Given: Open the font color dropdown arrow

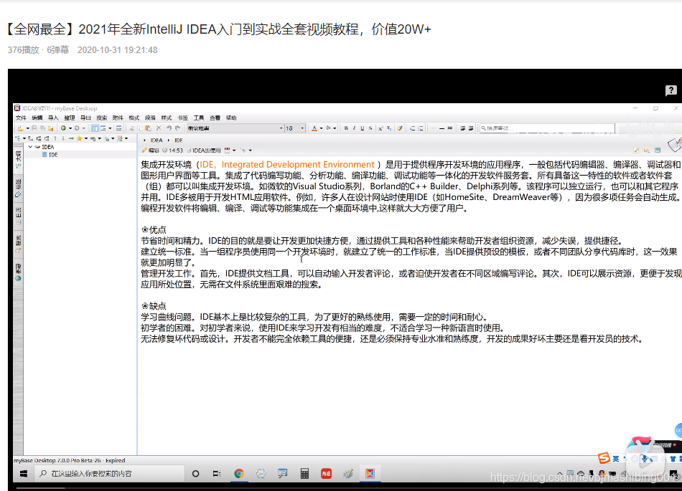Looking at the screenshot, I should [x=322, y=128].
